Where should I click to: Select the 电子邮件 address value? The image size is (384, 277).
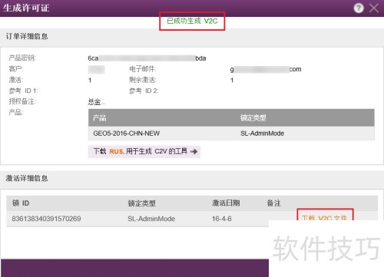[266, 69]
